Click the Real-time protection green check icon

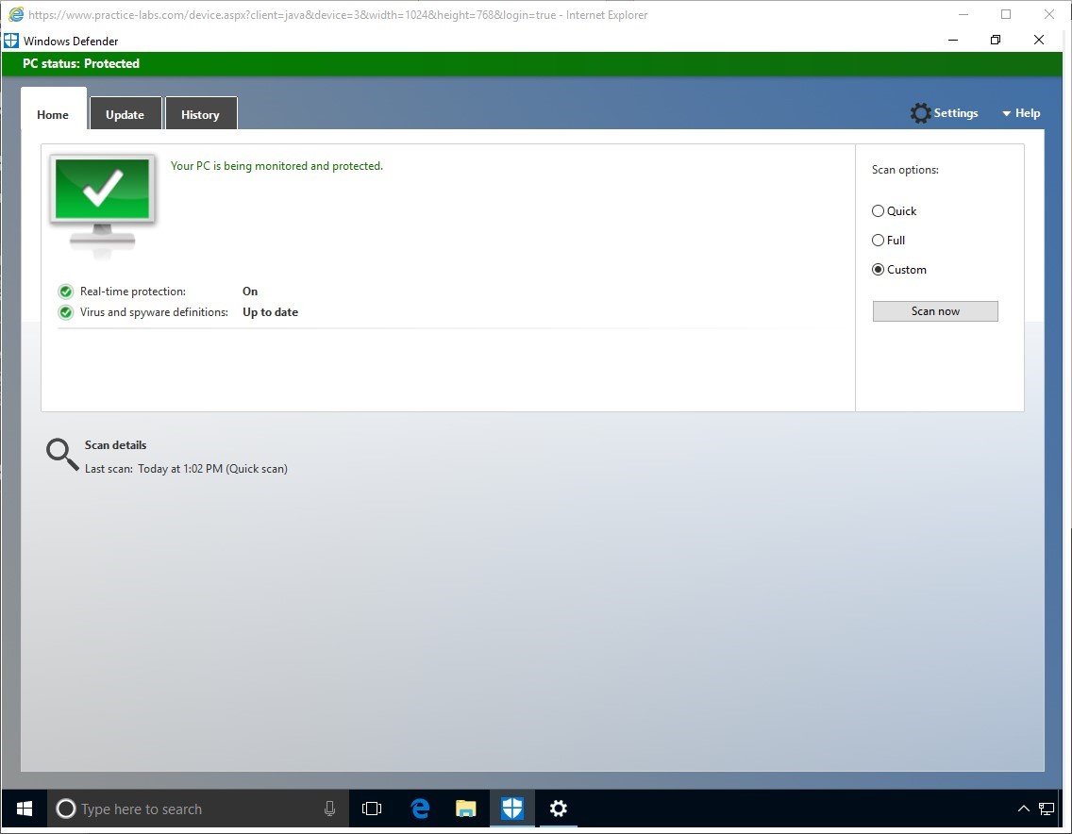tap(66, 292)
